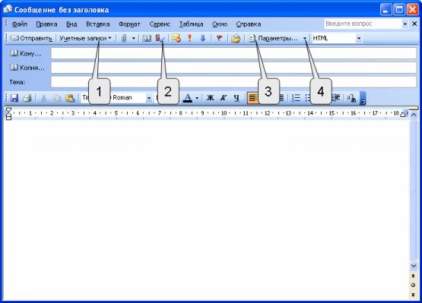Expand the attach file dropdown arrow
The height and width of the screenshot is (303, 422).
134,39
